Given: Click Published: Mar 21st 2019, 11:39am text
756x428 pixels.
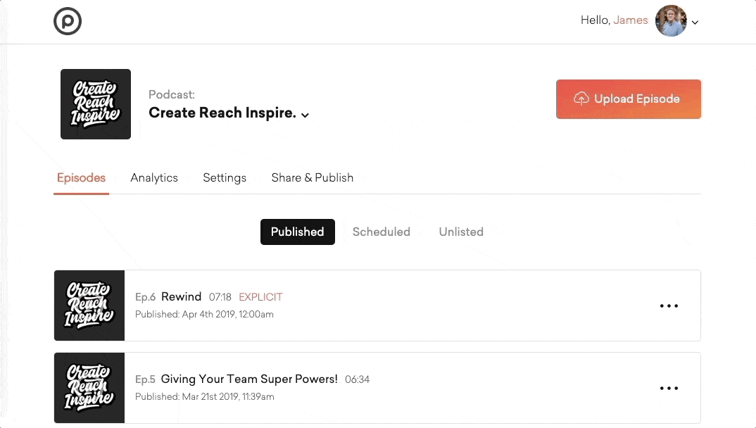Looking at the screenshot, I should coord(204,396).
